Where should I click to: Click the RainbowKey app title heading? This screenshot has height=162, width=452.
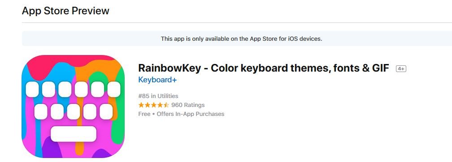(x=264, y=68)
